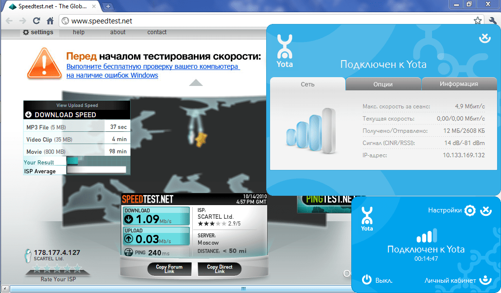Open speedtest settings

pyautogui.click(x=38, y=32)
